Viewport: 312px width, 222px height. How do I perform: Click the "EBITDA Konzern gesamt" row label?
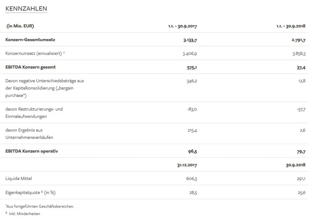tap(31, 67)
